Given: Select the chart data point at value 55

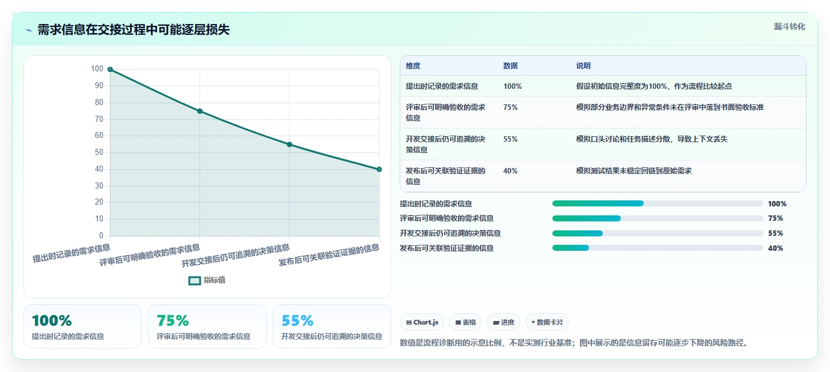Looking at the screenshot, I should coord(289,145).
